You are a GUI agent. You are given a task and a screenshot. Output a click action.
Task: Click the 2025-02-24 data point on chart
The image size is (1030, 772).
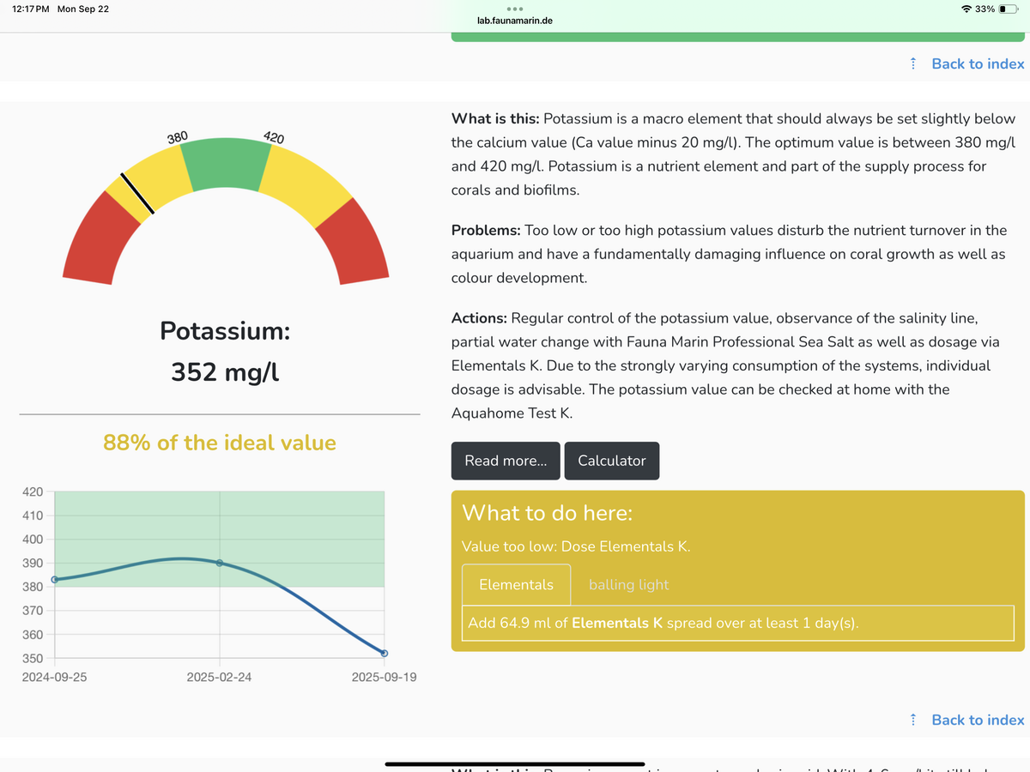click(220, 563)
